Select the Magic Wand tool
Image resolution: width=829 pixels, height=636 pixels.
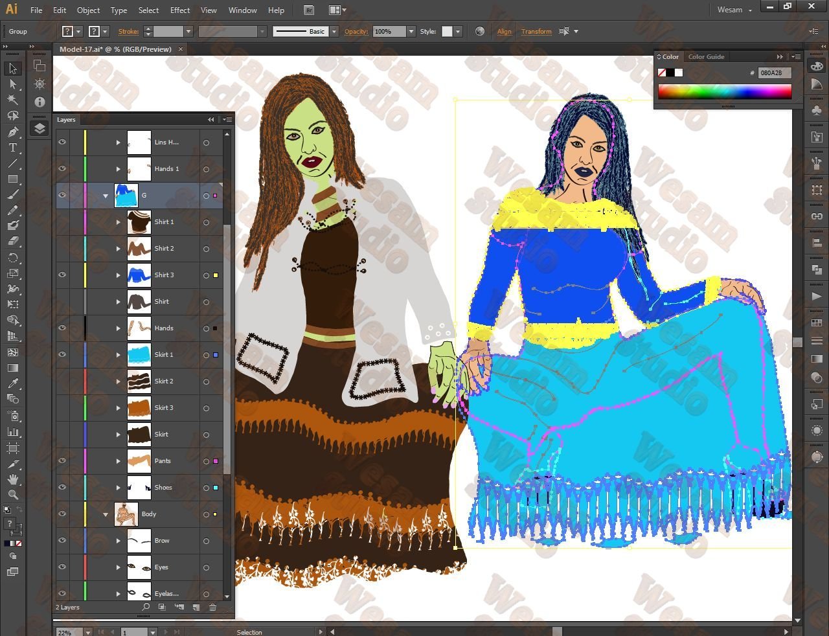click(x=13, y=100)
